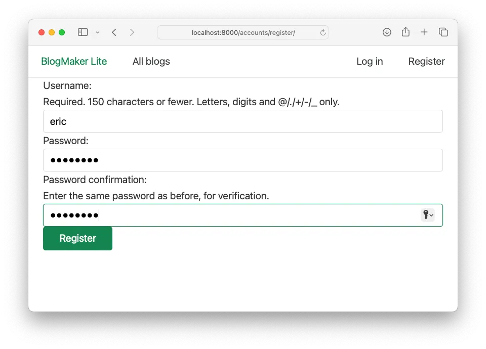The height and width of the screenshot is (349, 486).
Task: Enter full screen with the green window button
Action: (x=62, y=32)
